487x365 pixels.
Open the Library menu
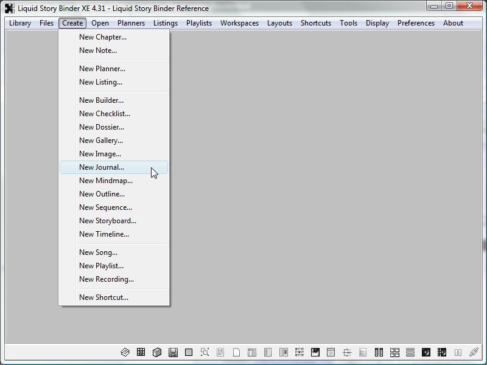coord(20,23)
